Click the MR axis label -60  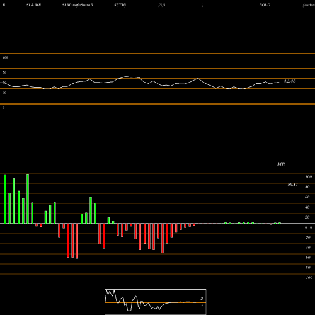pyautogui.click(x=307, y=258)
